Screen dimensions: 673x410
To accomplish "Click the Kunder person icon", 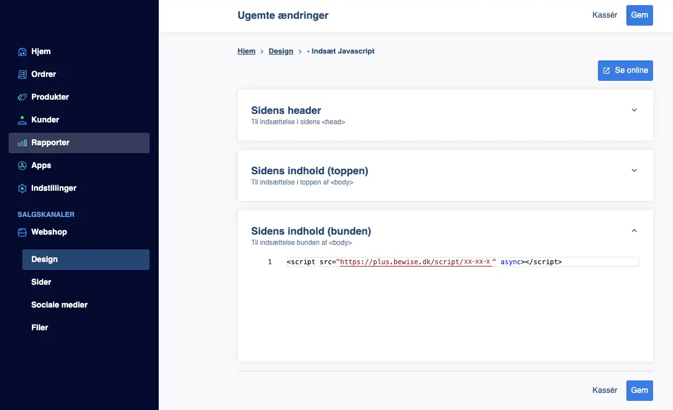I will (22, 120).
